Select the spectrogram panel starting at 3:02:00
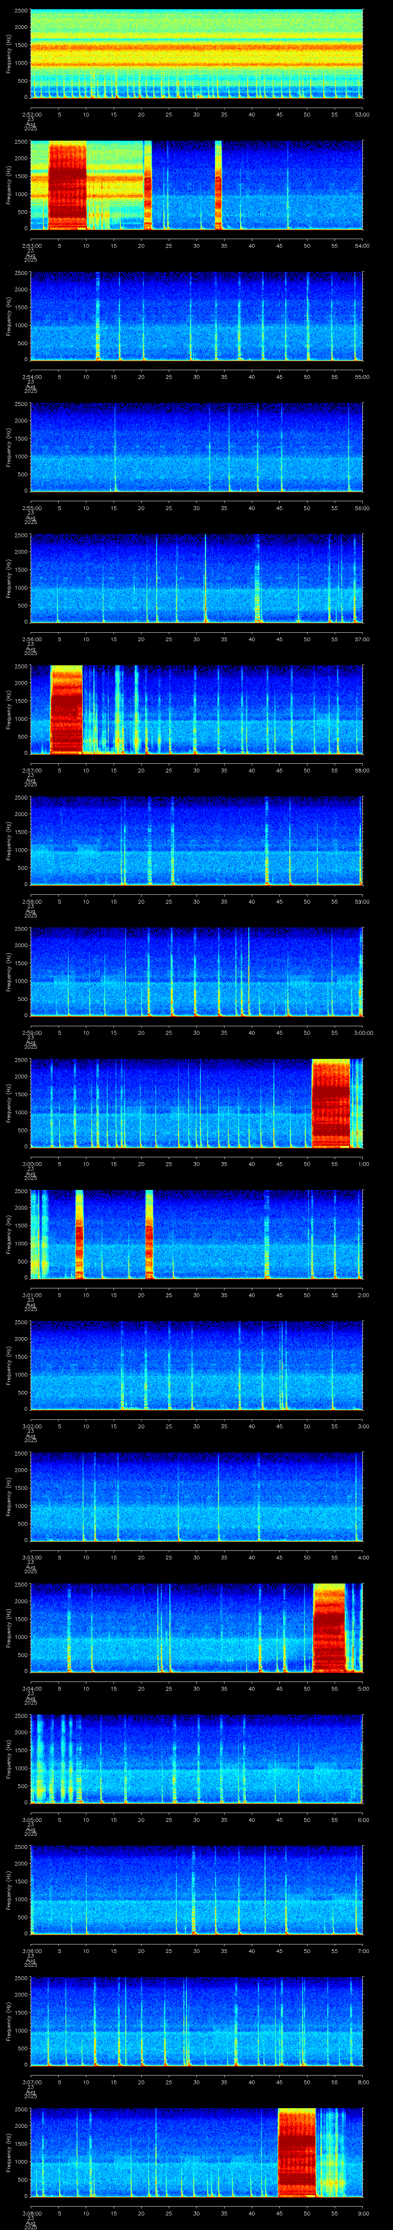 197,1366
